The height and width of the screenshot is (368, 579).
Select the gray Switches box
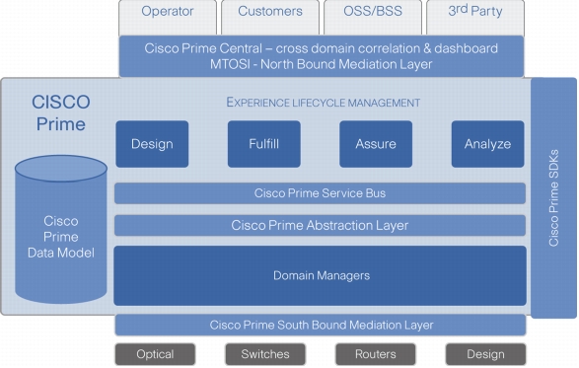point(265,354)
